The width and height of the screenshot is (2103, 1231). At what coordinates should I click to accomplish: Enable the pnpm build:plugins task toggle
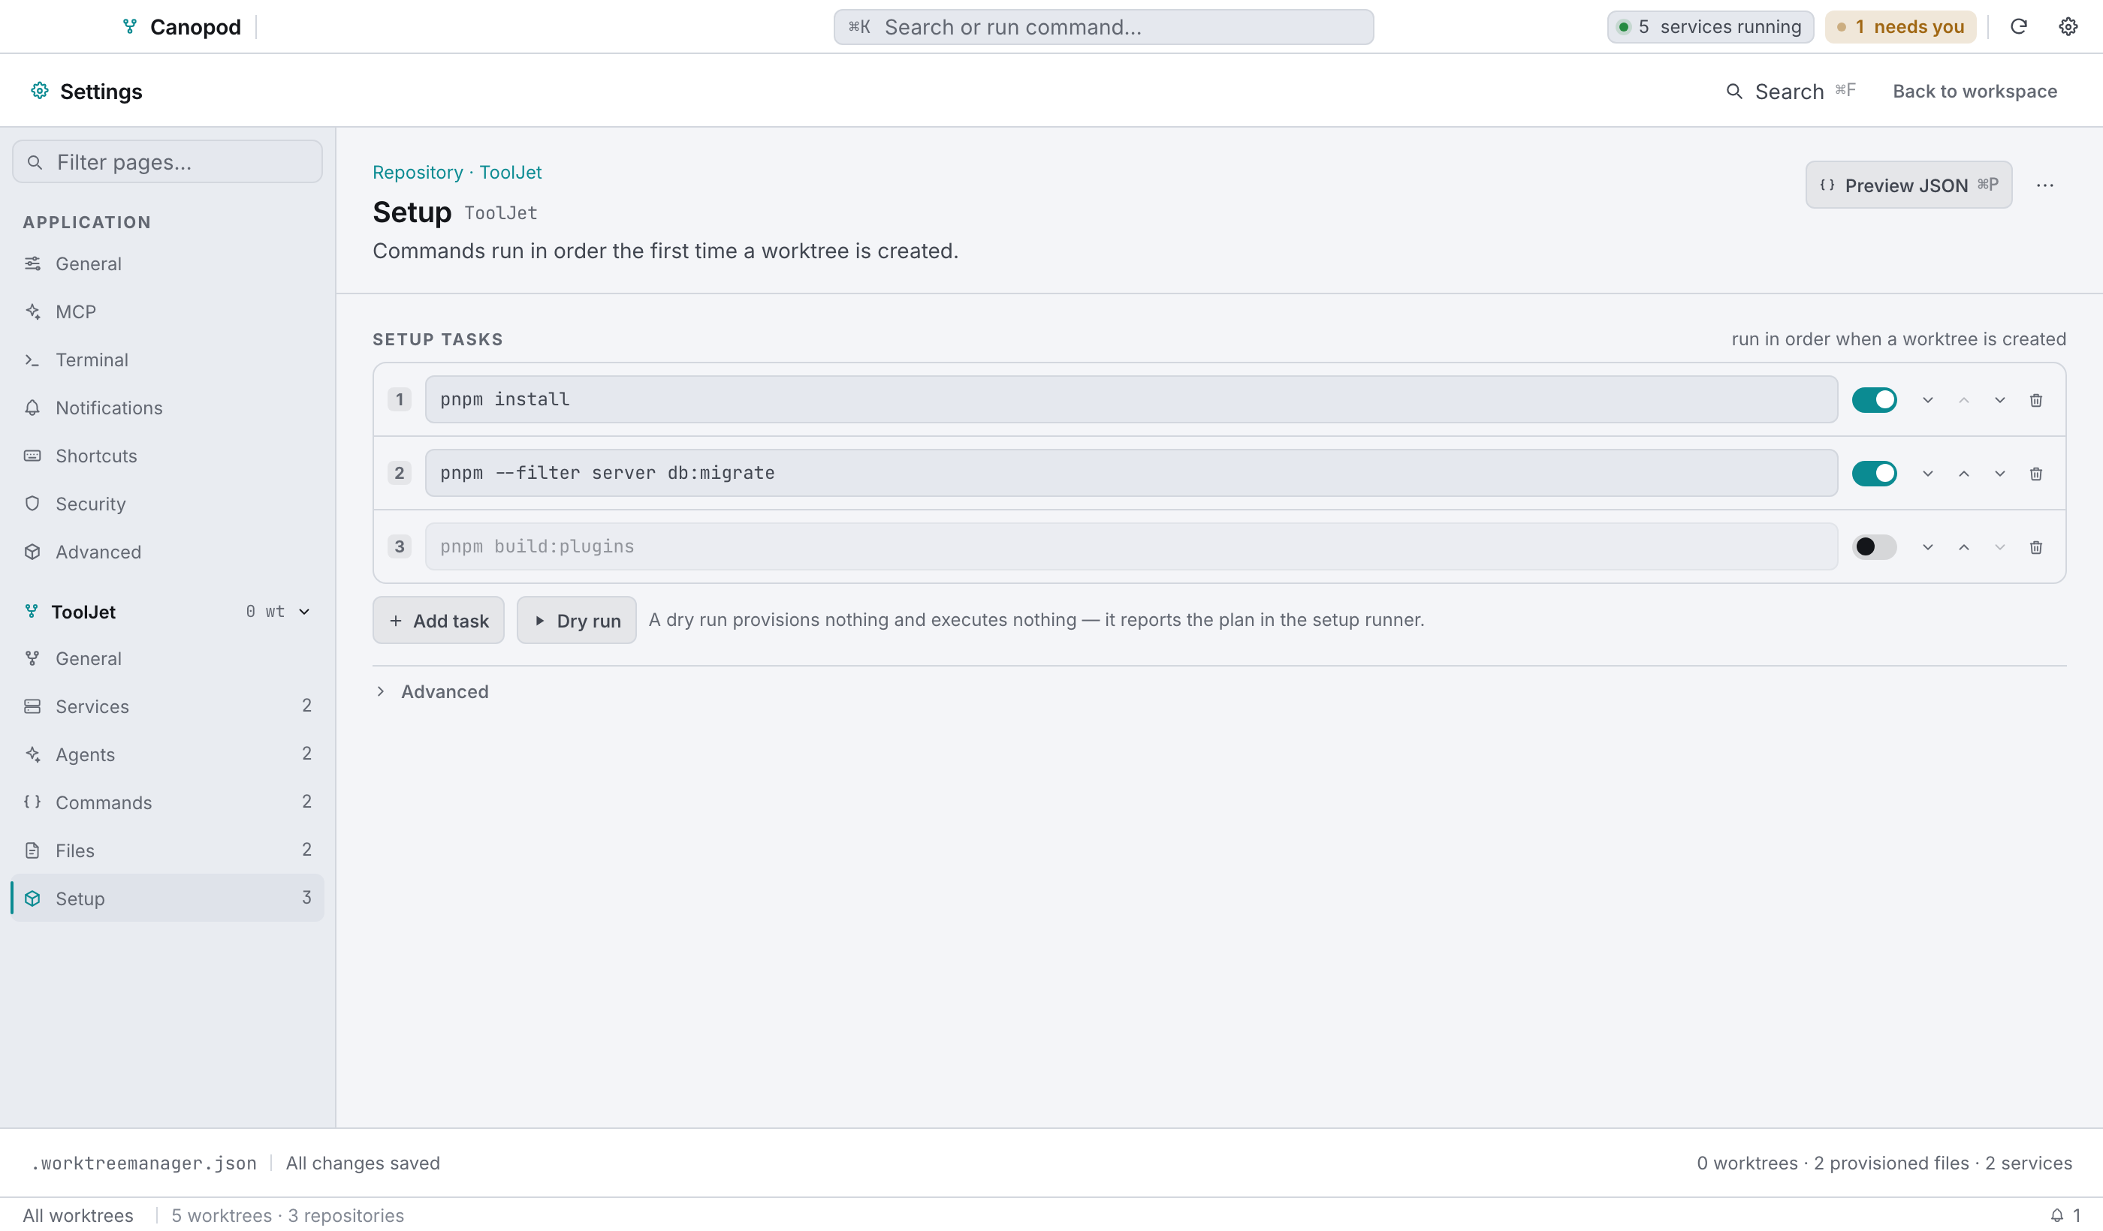1873,547
